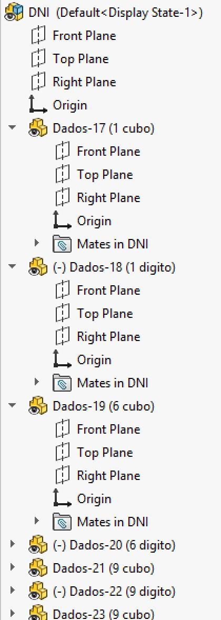This screenshot has width=221, height=620.
Task: Click the Mates in DNI folder icon under Dados-17
Action: click(62, 244)
